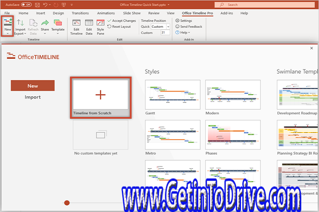Open Import Export in ribbon
319x212 pixels.
pyautogui.click(x=20, y=26)
